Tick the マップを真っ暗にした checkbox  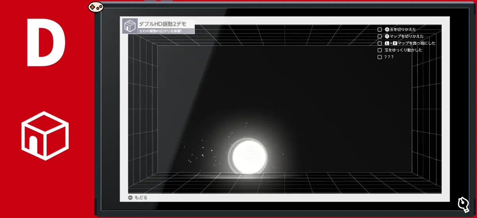click(x=380, y=43)
